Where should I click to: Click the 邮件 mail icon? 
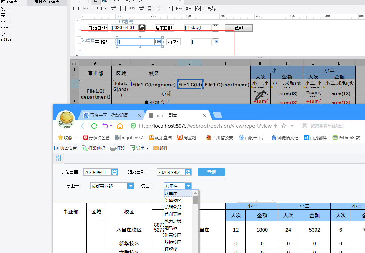coord(156,148)
